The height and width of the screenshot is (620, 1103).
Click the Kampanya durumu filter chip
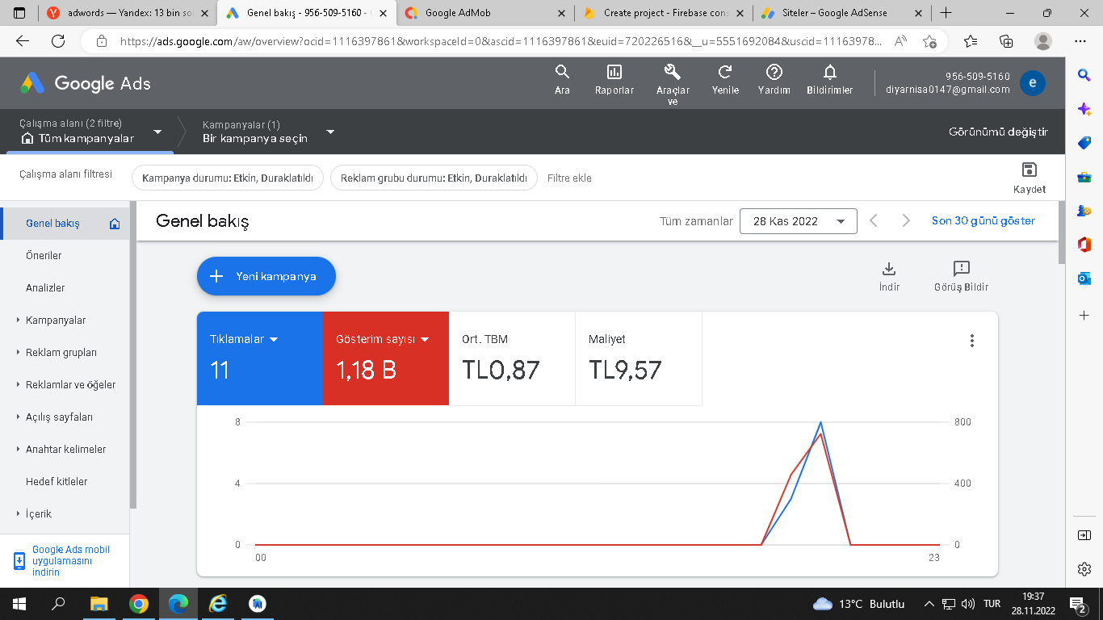coord(228,178)
